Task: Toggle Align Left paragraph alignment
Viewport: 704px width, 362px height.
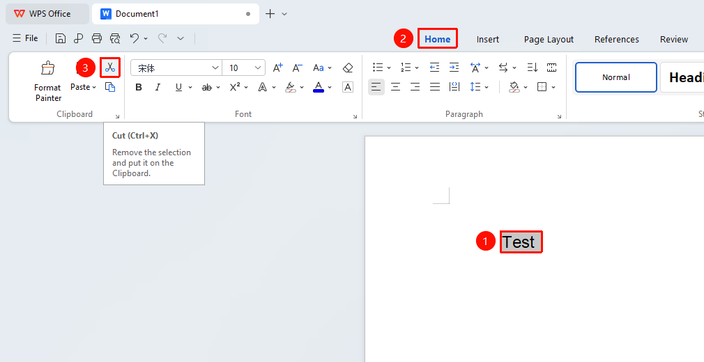Action: [376, 87]
